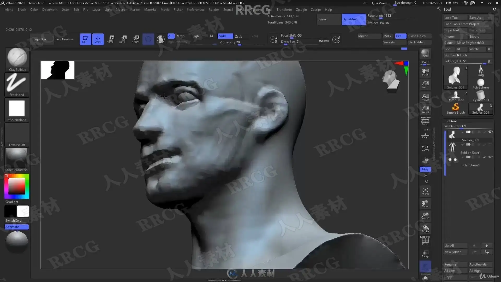Expand the Lightbox Tools entry
This screenshot has width=501, height=282.
456,55
